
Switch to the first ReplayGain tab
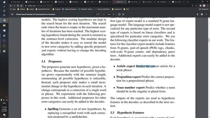[61, 2]
